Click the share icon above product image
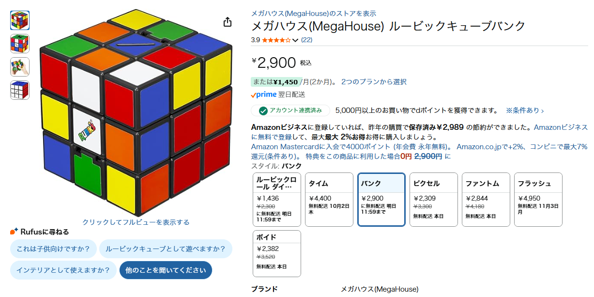594x297 pixels. pos(228,22)
